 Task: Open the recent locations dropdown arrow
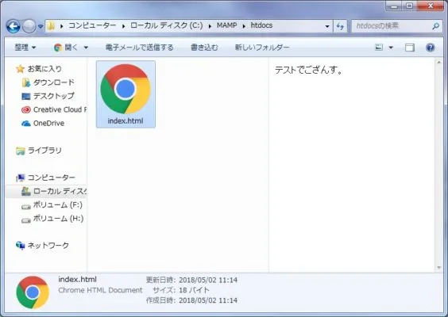pyautogui.click(x=41, y=26)
